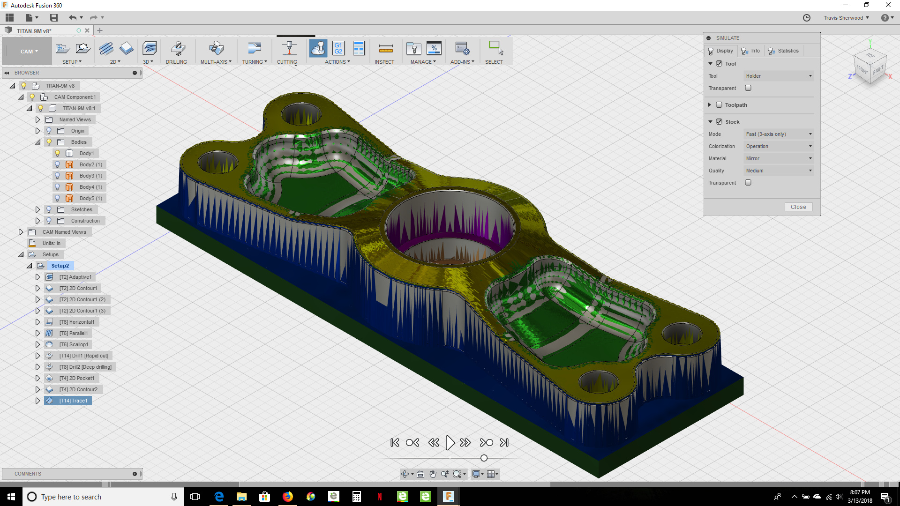Click the Cutting tool icon
900x506 pixels.
pyautogui.click(x=289, y=48)
